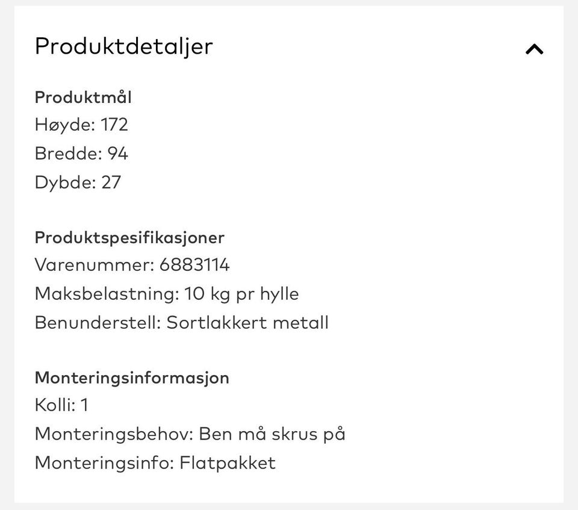The height and width of the screenshot is (510, 578).
Task: Click the Produktmål subheading
Action: (83, 98)
